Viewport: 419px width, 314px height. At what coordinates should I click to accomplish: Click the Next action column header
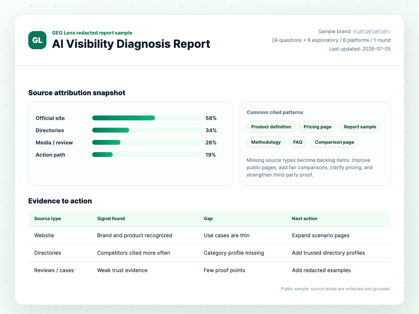coord(304,218)
